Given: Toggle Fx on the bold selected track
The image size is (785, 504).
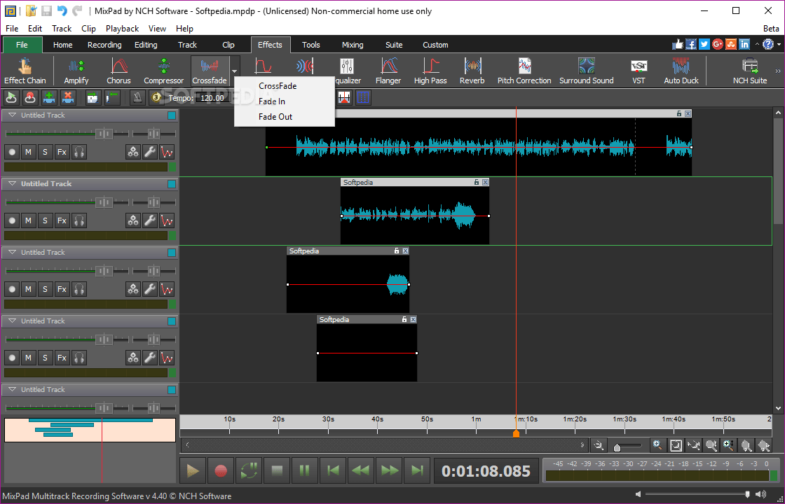Looking at the screenshot, I should click(x=62, y=220).
